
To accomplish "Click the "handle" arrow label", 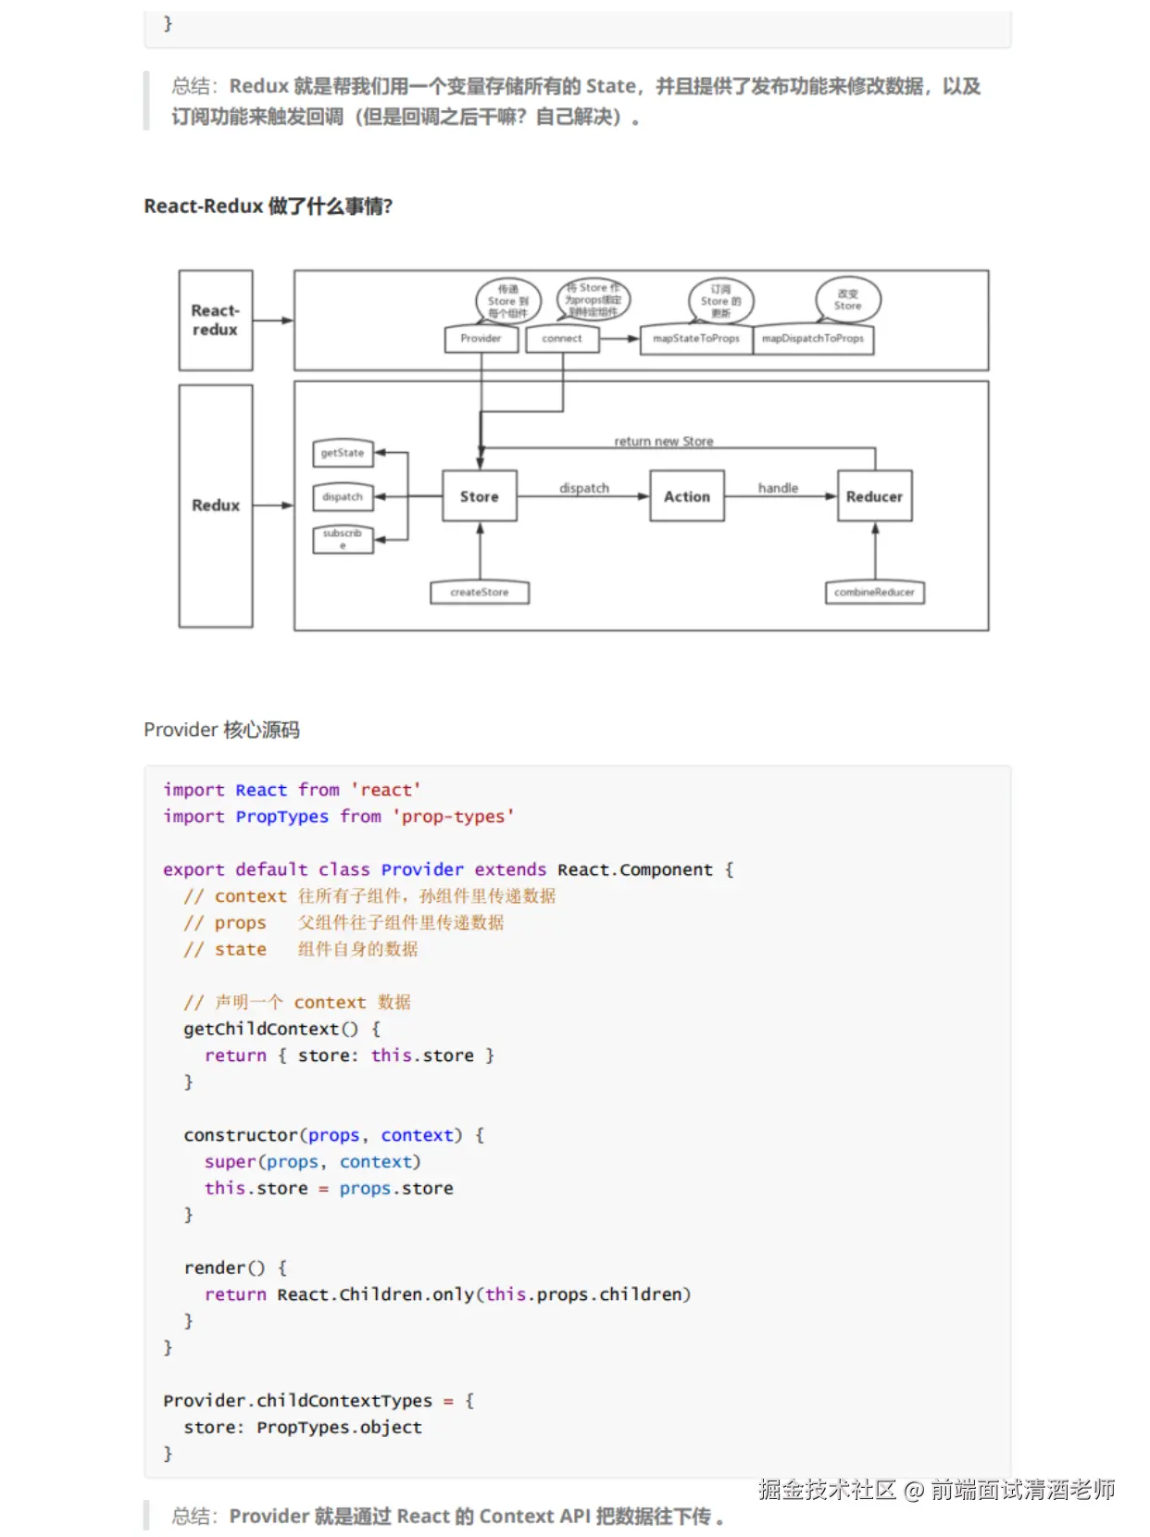I will pos(778,488).
